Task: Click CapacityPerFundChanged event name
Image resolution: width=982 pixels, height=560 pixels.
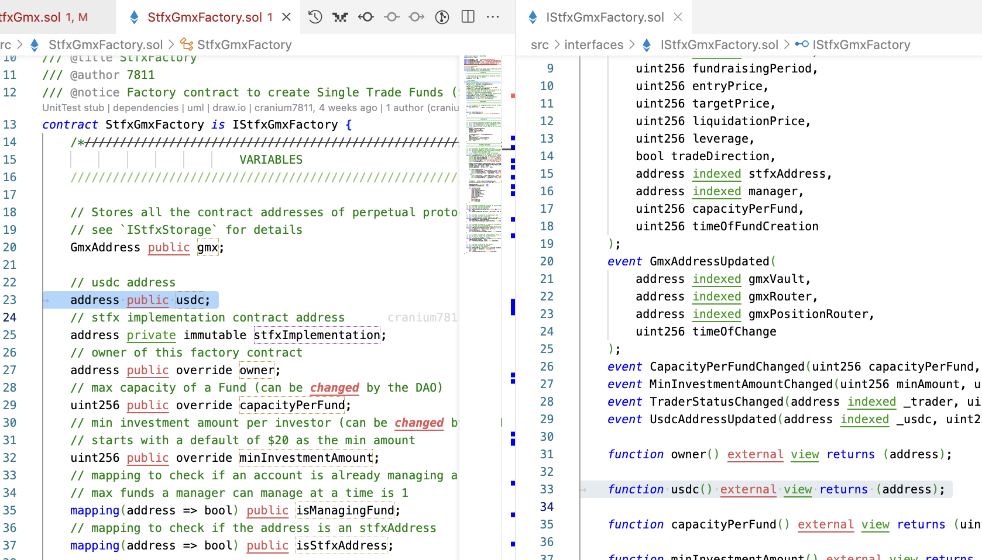Action: [x=727, y=367]
